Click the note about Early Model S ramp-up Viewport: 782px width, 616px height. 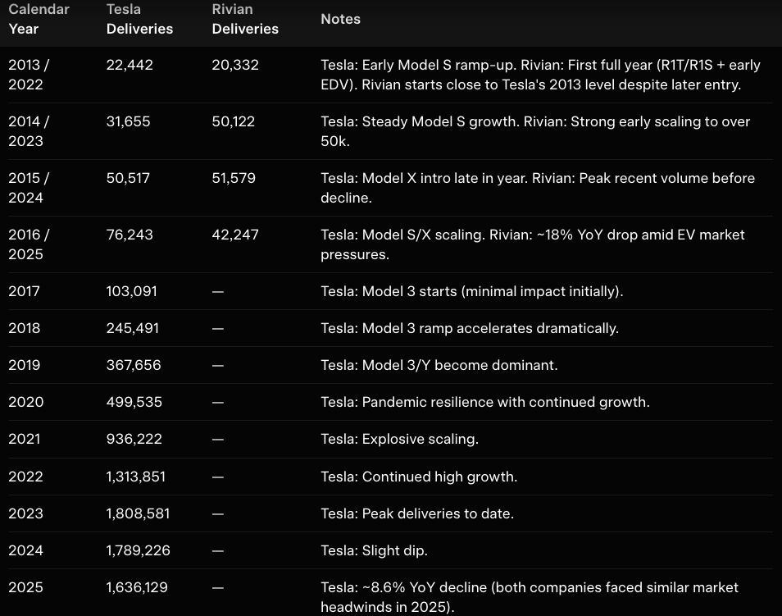tap(541, 75)
